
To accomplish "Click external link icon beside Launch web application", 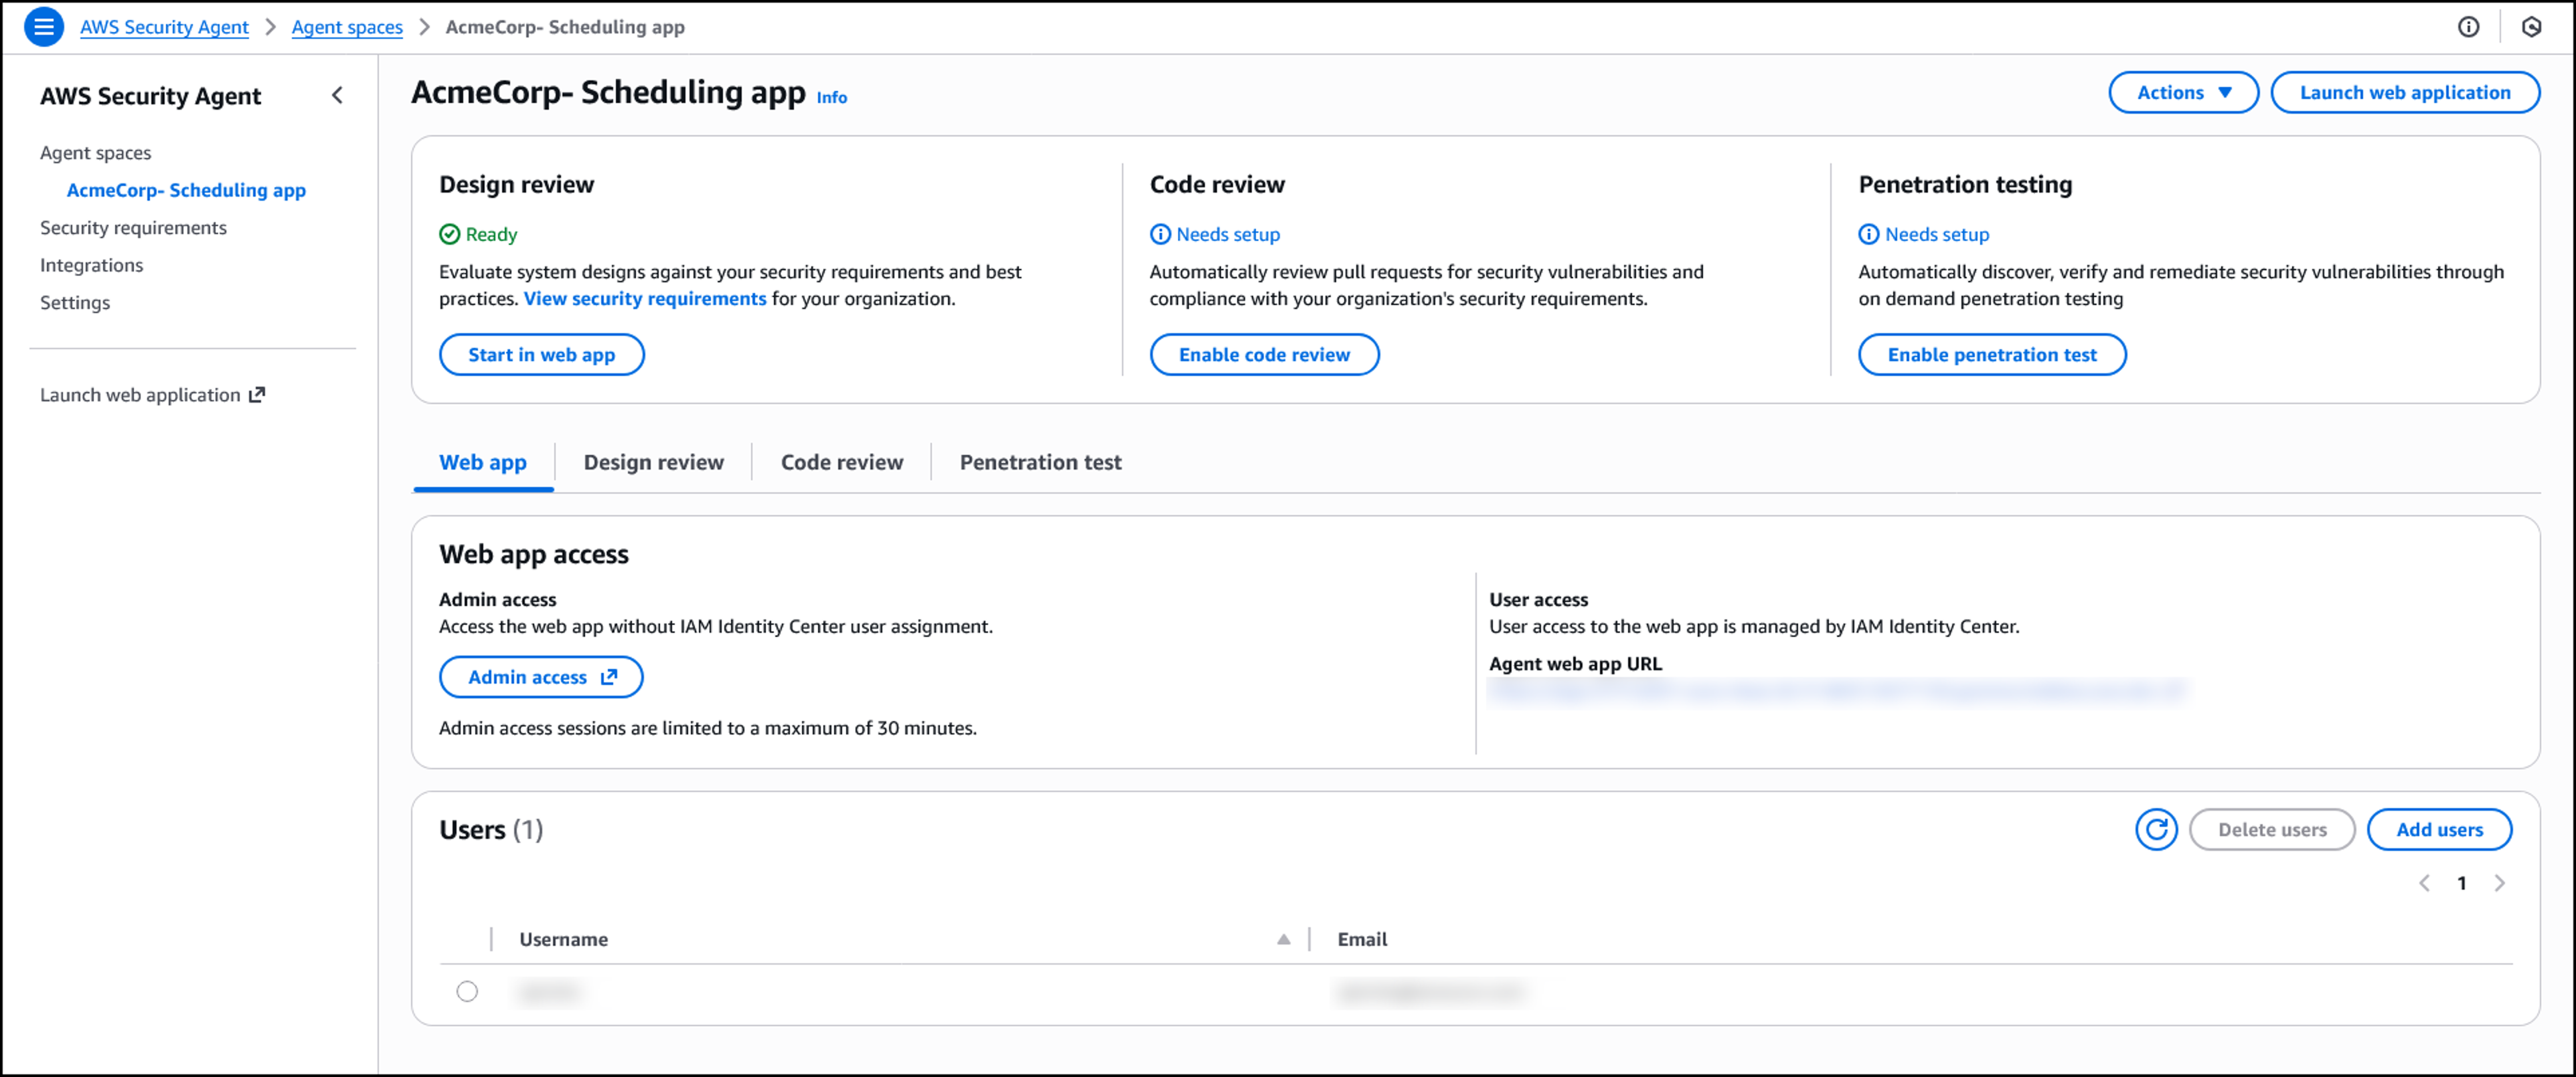I will pyautogui.click(x=257, y=395).
